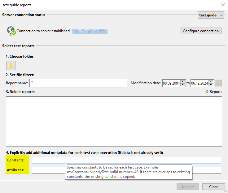Screen dimensions: 228x193
Task: Click the '2. Set file filters:' heading
Action: [x=20, y=75]
